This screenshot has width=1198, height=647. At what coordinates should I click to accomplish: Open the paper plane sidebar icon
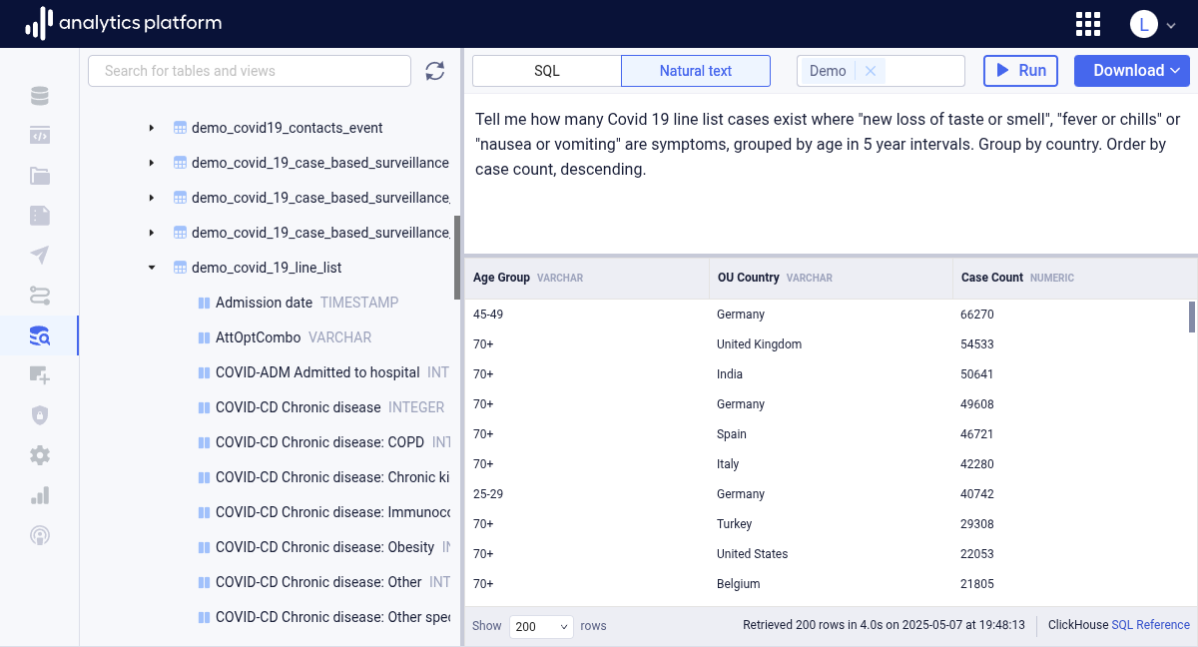pos(39,256)
